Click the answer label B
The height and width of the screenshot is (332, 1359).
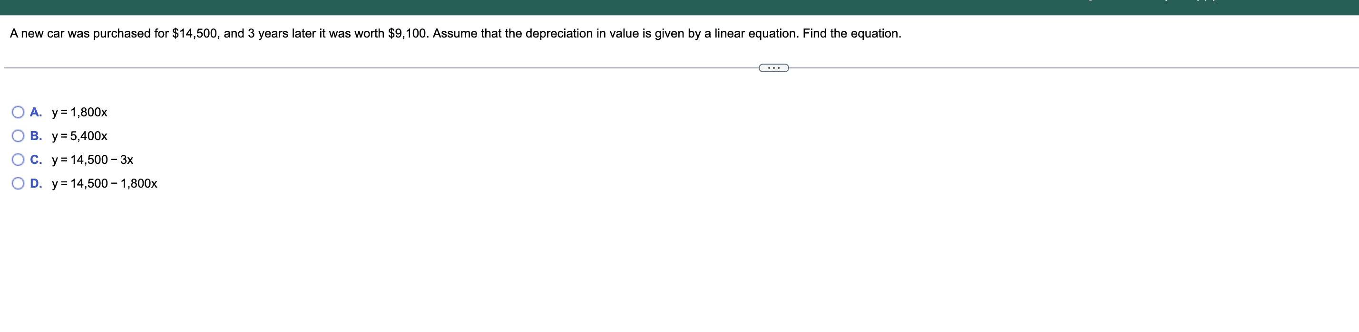click(x=36, y=136)
